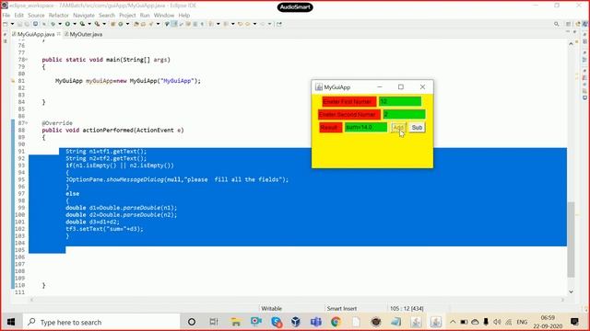Image resolution: width=590 pixels, height=331 pixels.
Task: Click the green Run toolbar icon
Action: [x=67, y=24]
